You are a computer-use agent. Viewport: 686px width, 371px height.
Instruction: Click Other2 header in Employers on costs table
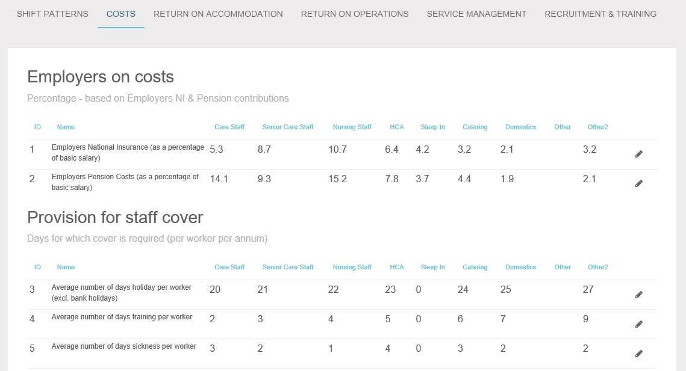597,127
